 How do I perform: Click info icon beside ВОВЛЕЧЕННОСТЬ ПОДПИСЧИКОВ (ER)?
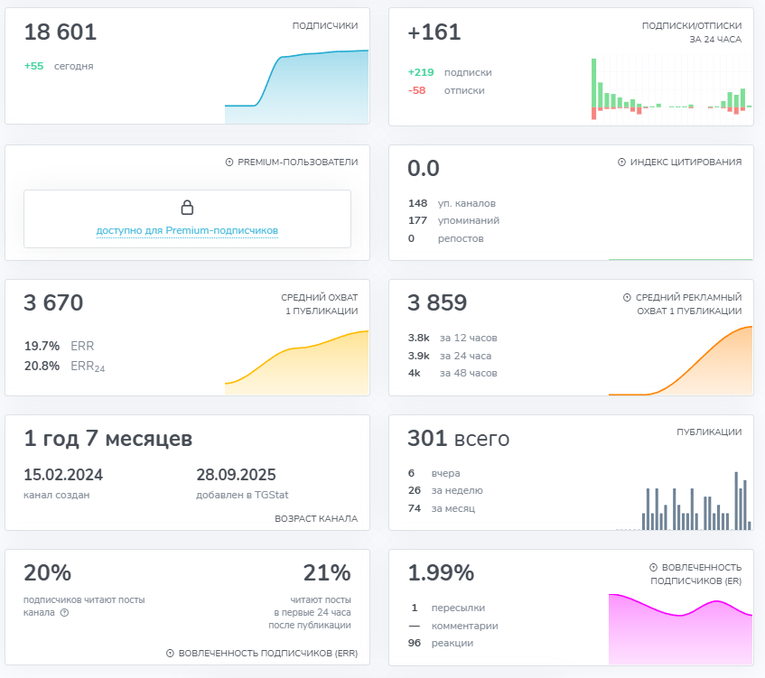click(x=653, y=567)
